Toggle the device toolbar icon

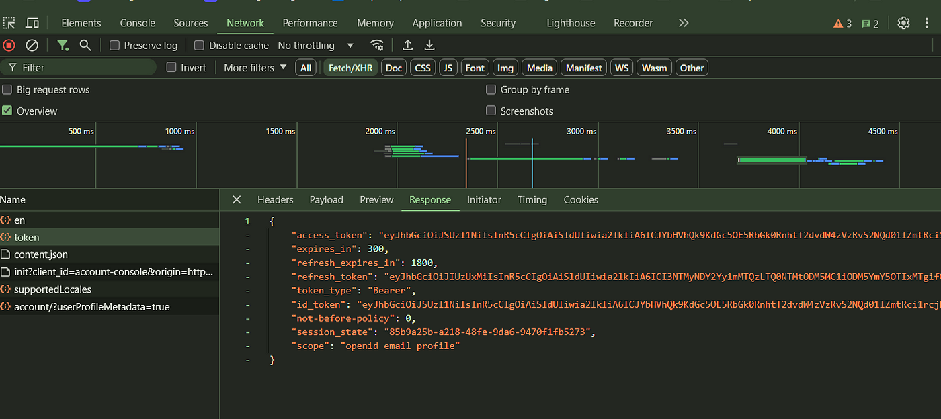(x=32, y=23)
